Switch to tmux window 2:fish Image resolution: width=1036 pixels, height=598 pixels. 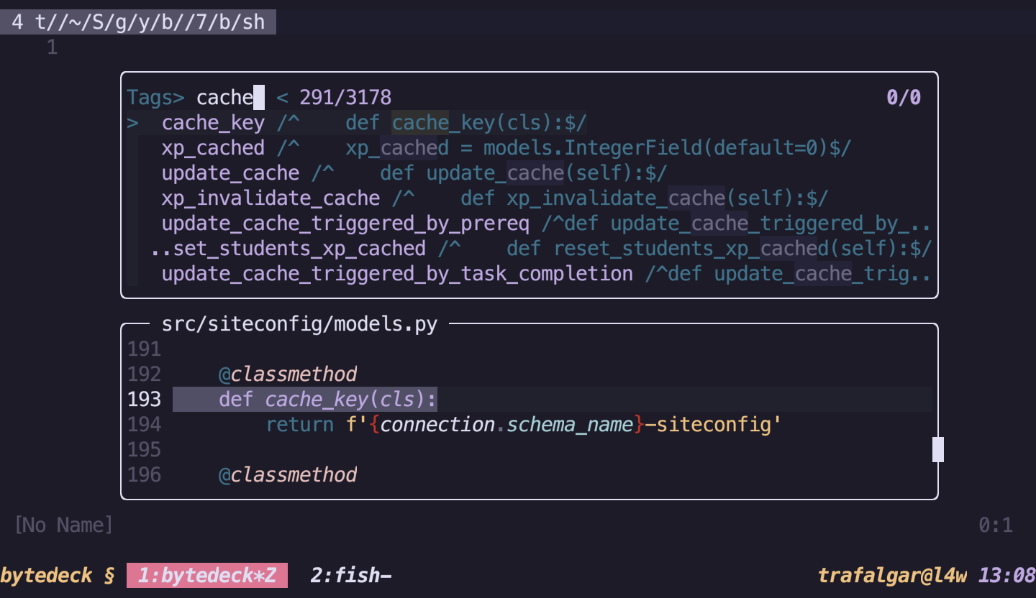click(x=350, y=575)
